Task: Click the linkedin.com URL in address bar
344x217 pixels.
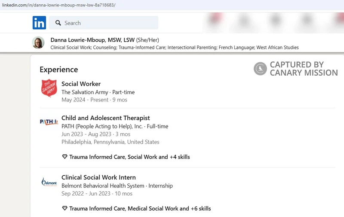Action: tap(59, 5)
